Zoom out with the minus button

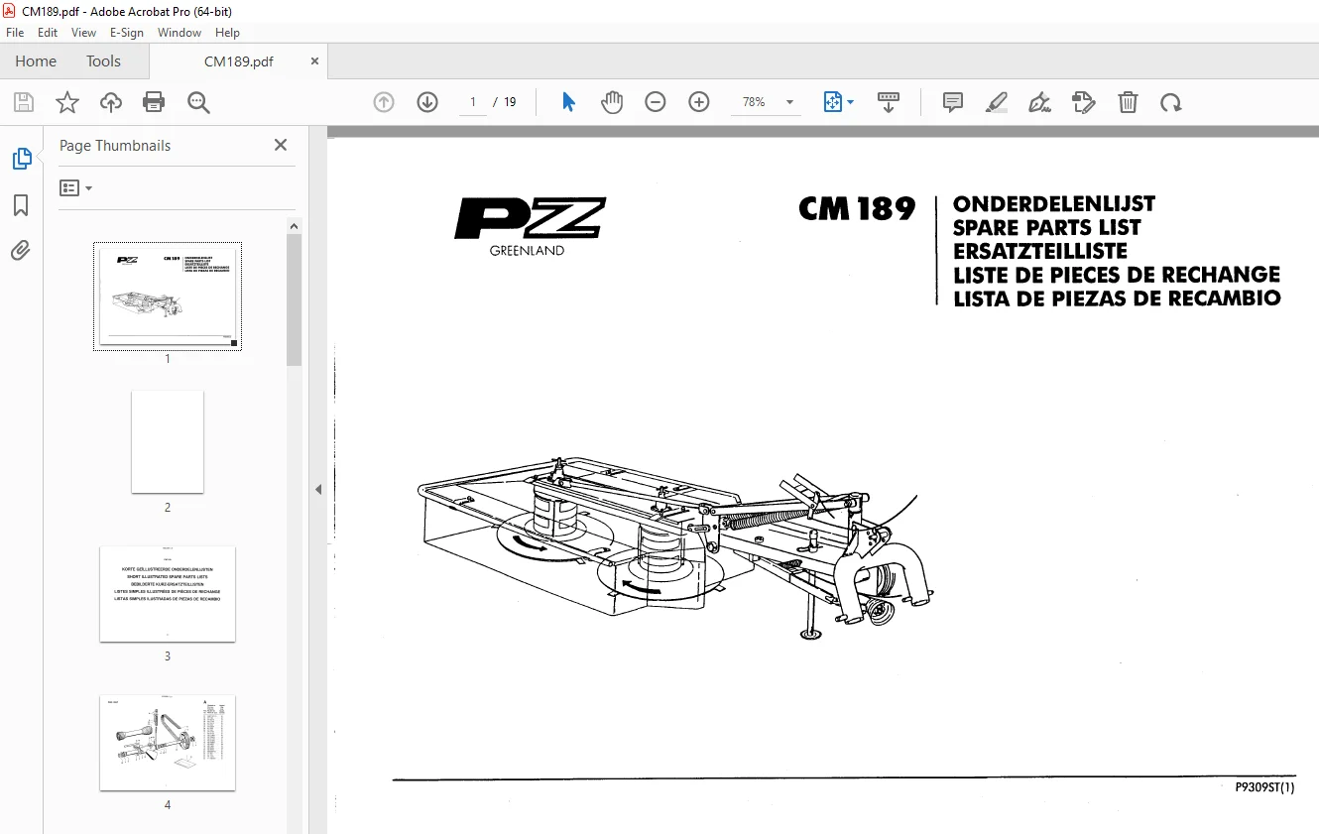tap(656, 102)
